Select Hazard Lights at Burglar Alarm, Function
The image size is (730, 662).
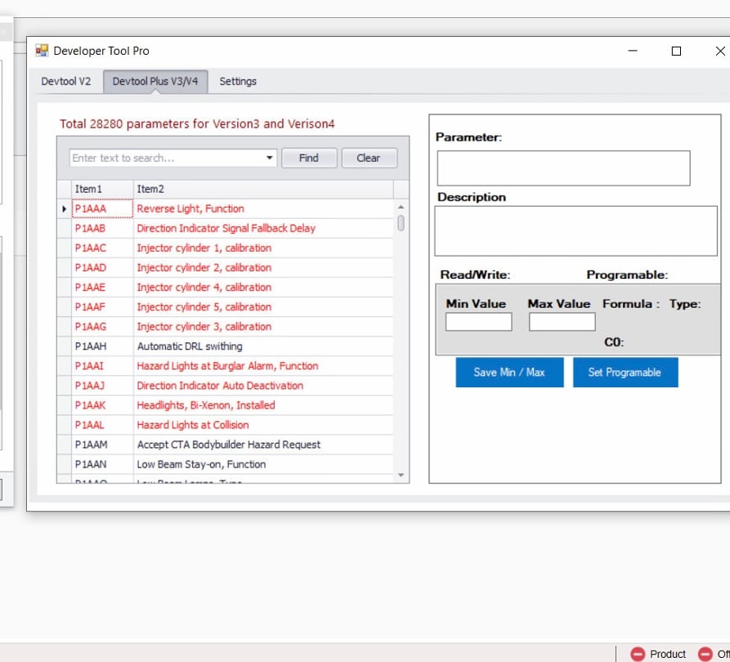coord(263,366)
